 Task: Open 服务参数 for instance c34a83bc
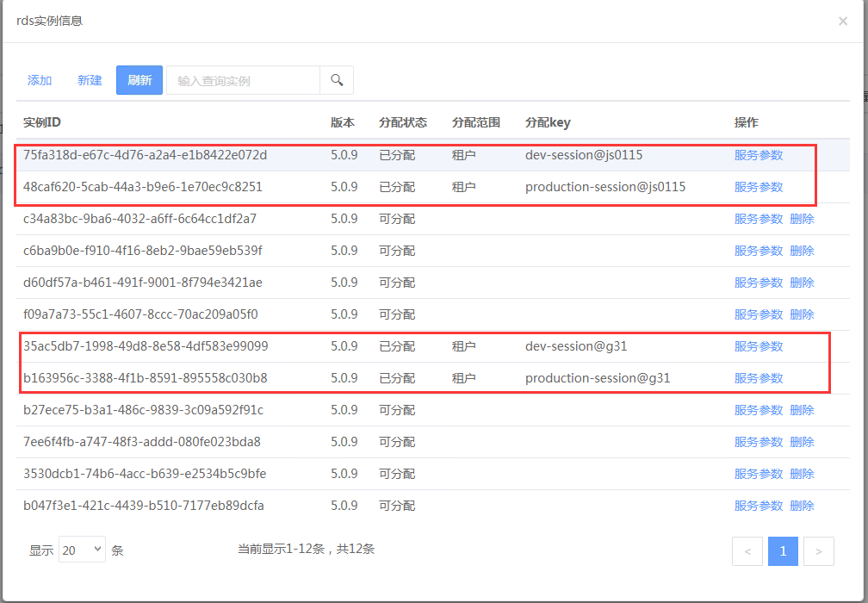point(759,219)
